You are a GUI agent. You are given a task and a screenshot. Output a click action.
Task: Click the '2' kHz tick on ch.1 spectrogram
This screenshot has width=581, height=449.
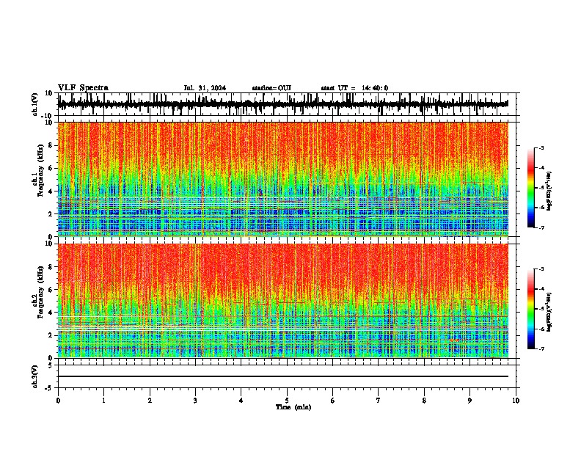click(x=51, y=213)
